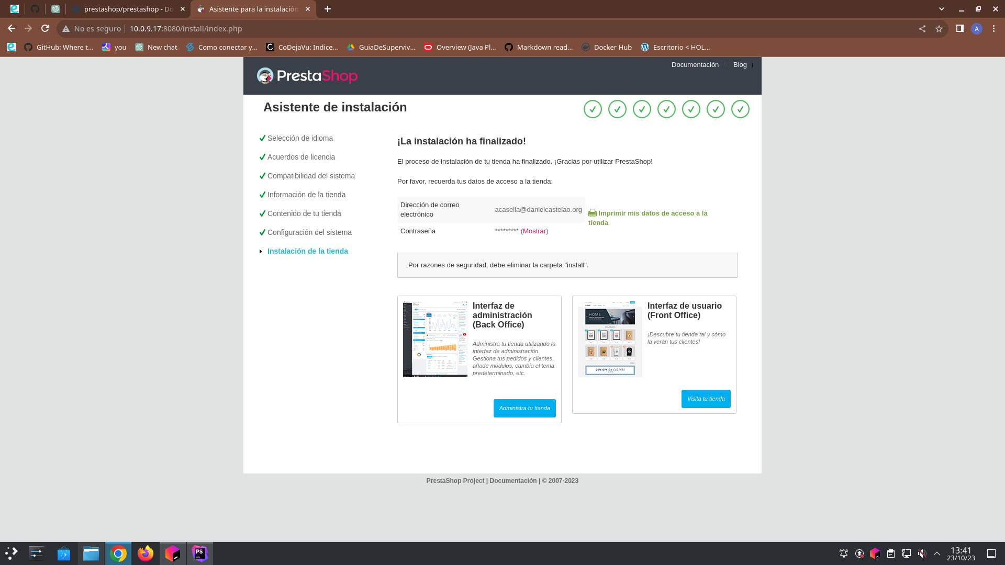Screen dimensions: 1005x565
Task: Click first bookmark icon in bookmarks bar
Action: (x=12, y=47)
